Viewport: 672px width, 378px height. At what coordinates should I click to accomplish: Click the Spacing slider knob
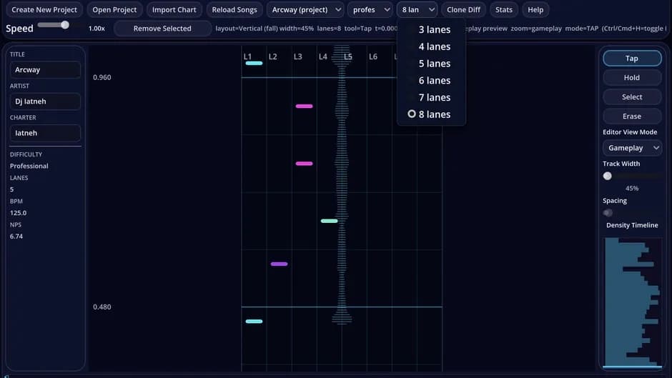point(608,213)
